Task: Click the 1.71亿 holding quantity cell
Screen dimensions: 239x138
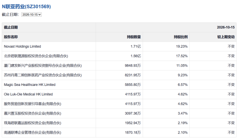Action: pyautogui.click(x=136, y=46)
